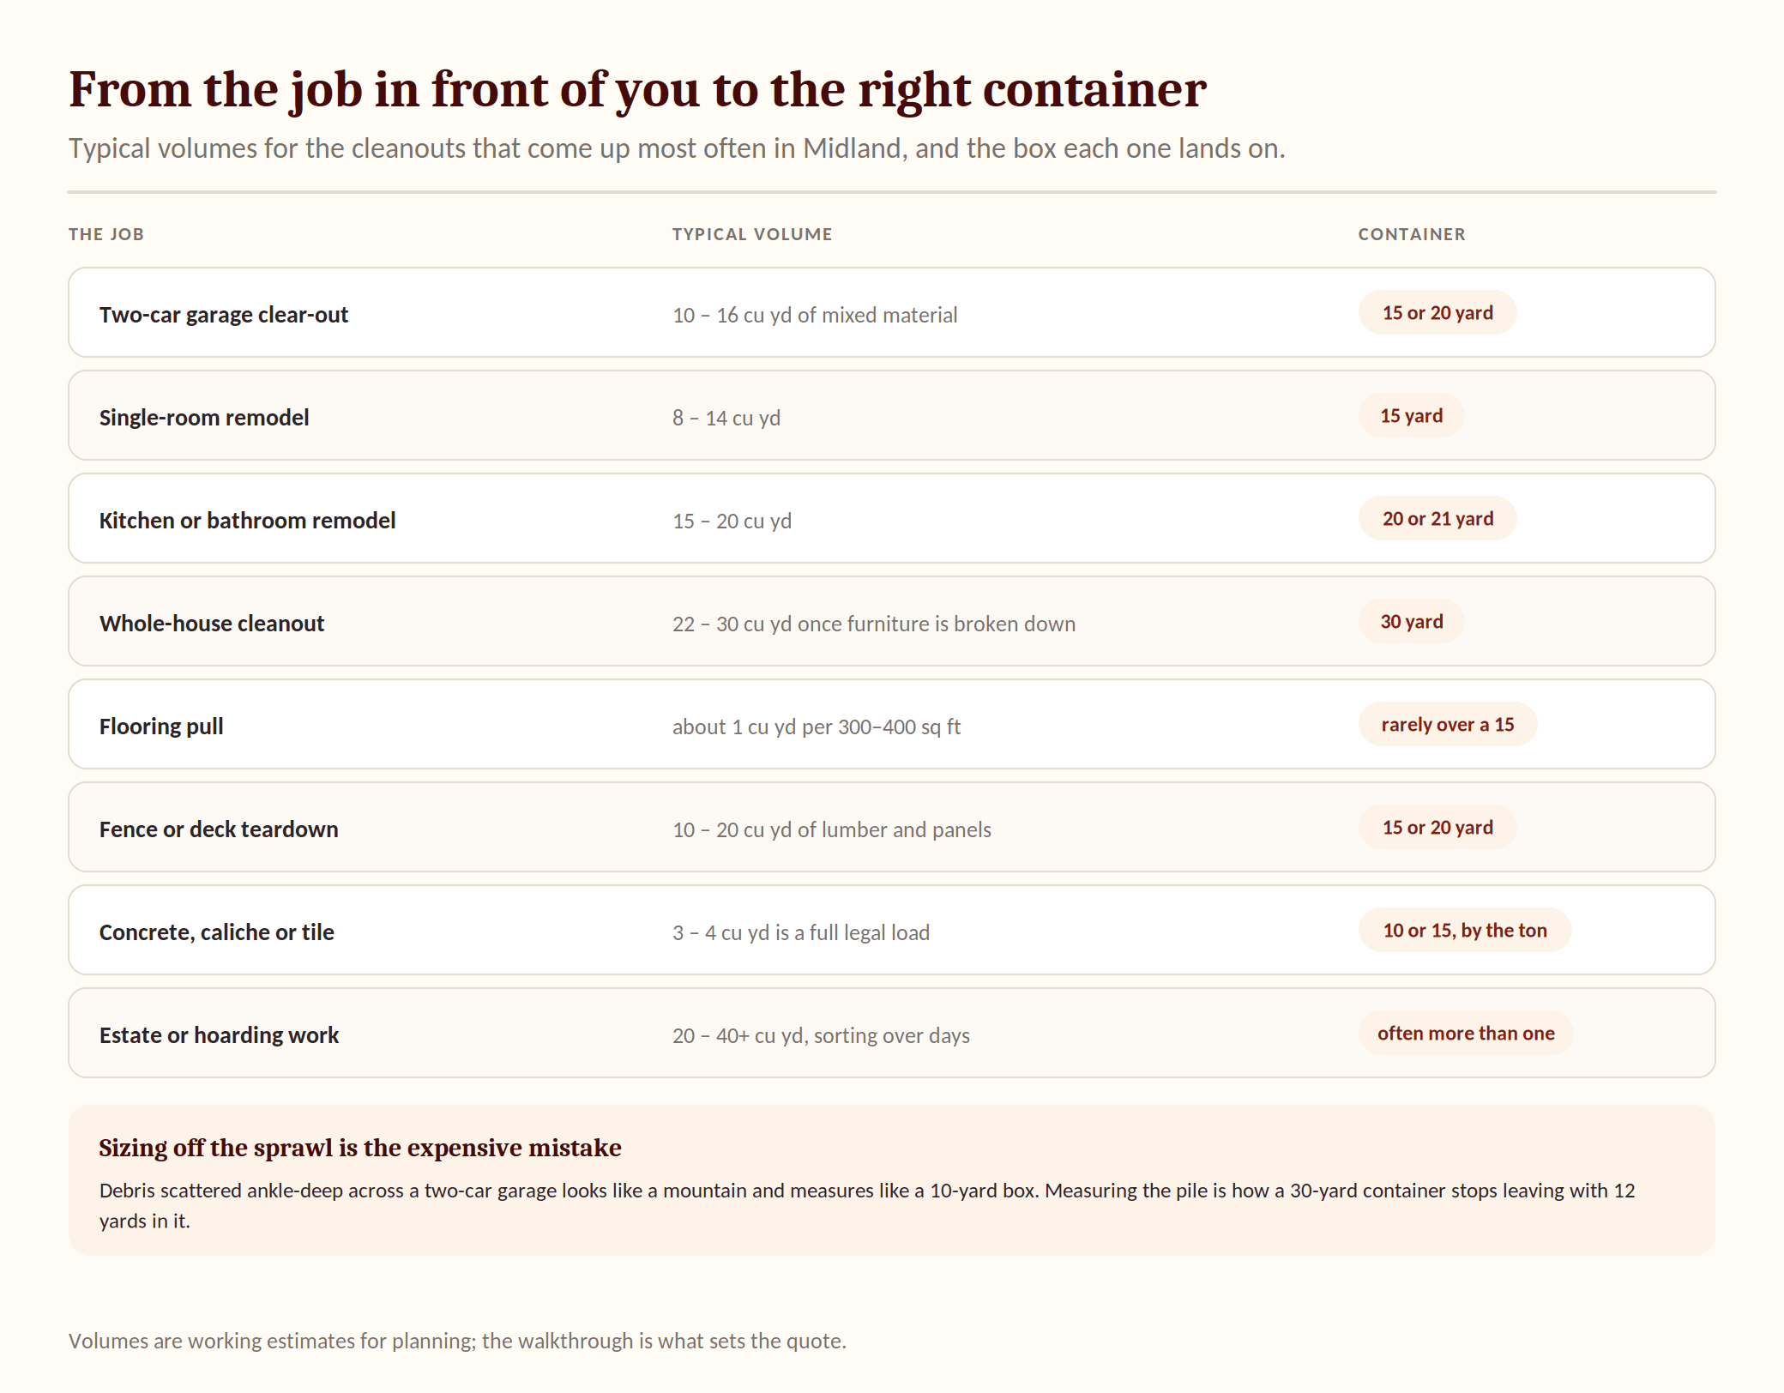Click the 'Typical Volume' column header
The image size is (1784, 1393).
[x=752, y=234]
